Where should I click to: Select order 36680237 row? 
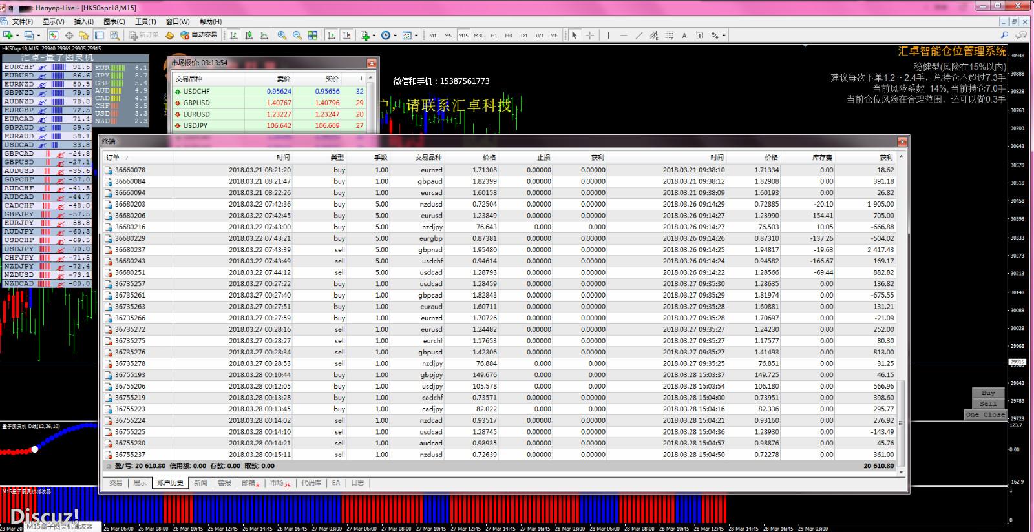[501, 250]
